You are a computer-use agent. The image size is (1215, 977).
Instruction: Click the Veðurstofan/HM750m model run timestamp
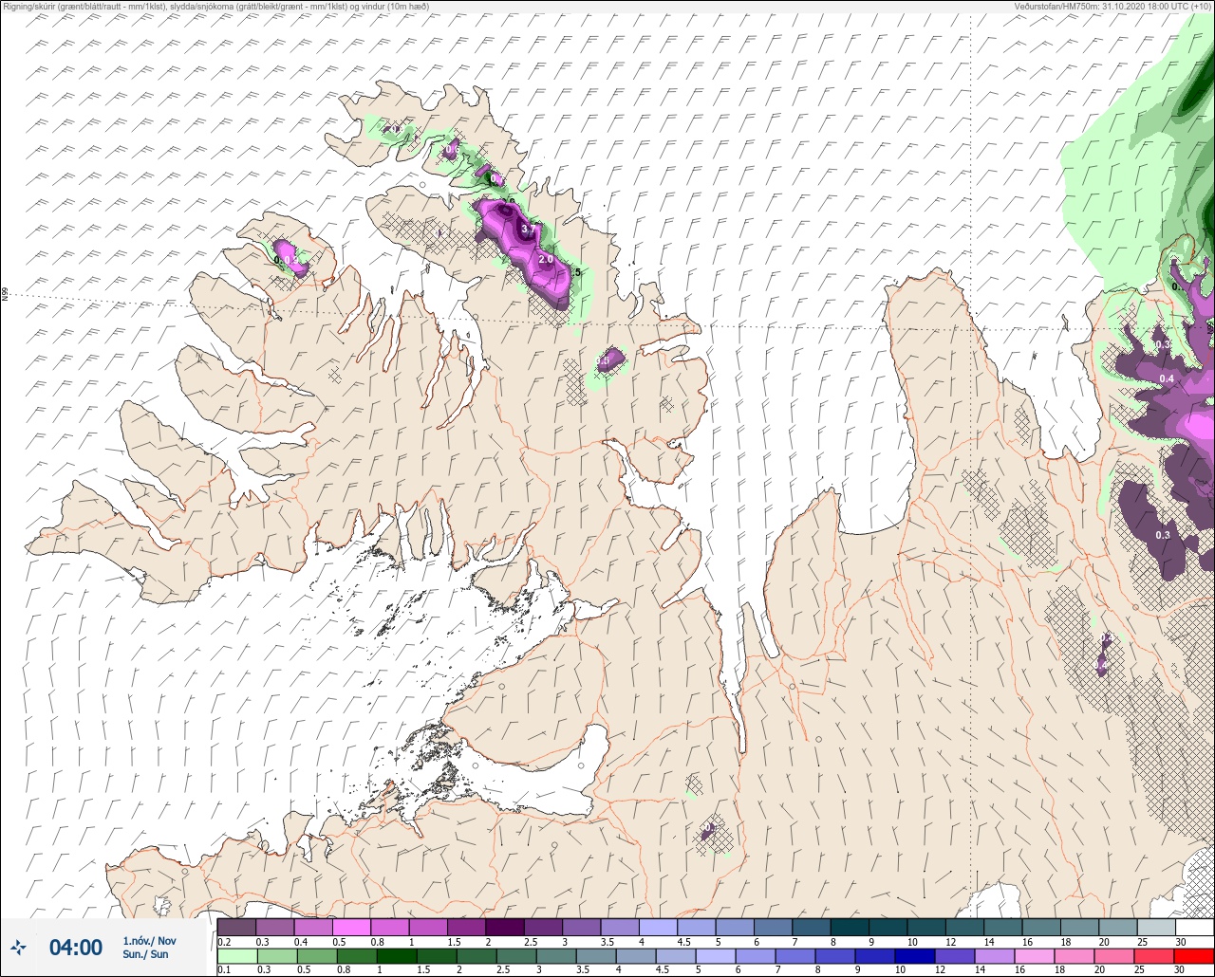tap(1113, 6)
